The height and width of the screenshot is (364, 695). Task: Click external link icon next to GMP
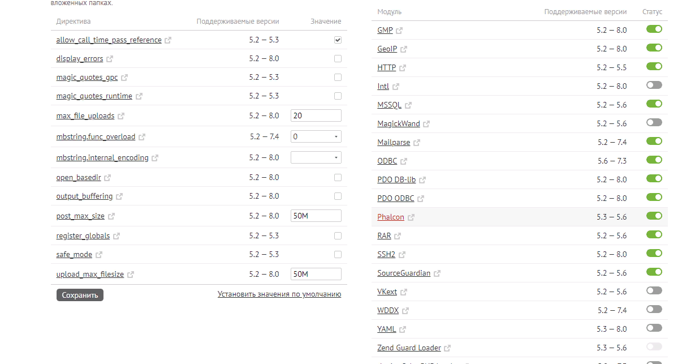pos(400,31)
